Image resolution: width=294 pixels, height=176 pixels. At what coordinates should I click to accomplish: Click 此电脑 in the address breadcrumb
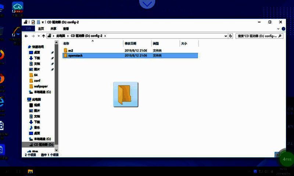(x=61, y=36)
